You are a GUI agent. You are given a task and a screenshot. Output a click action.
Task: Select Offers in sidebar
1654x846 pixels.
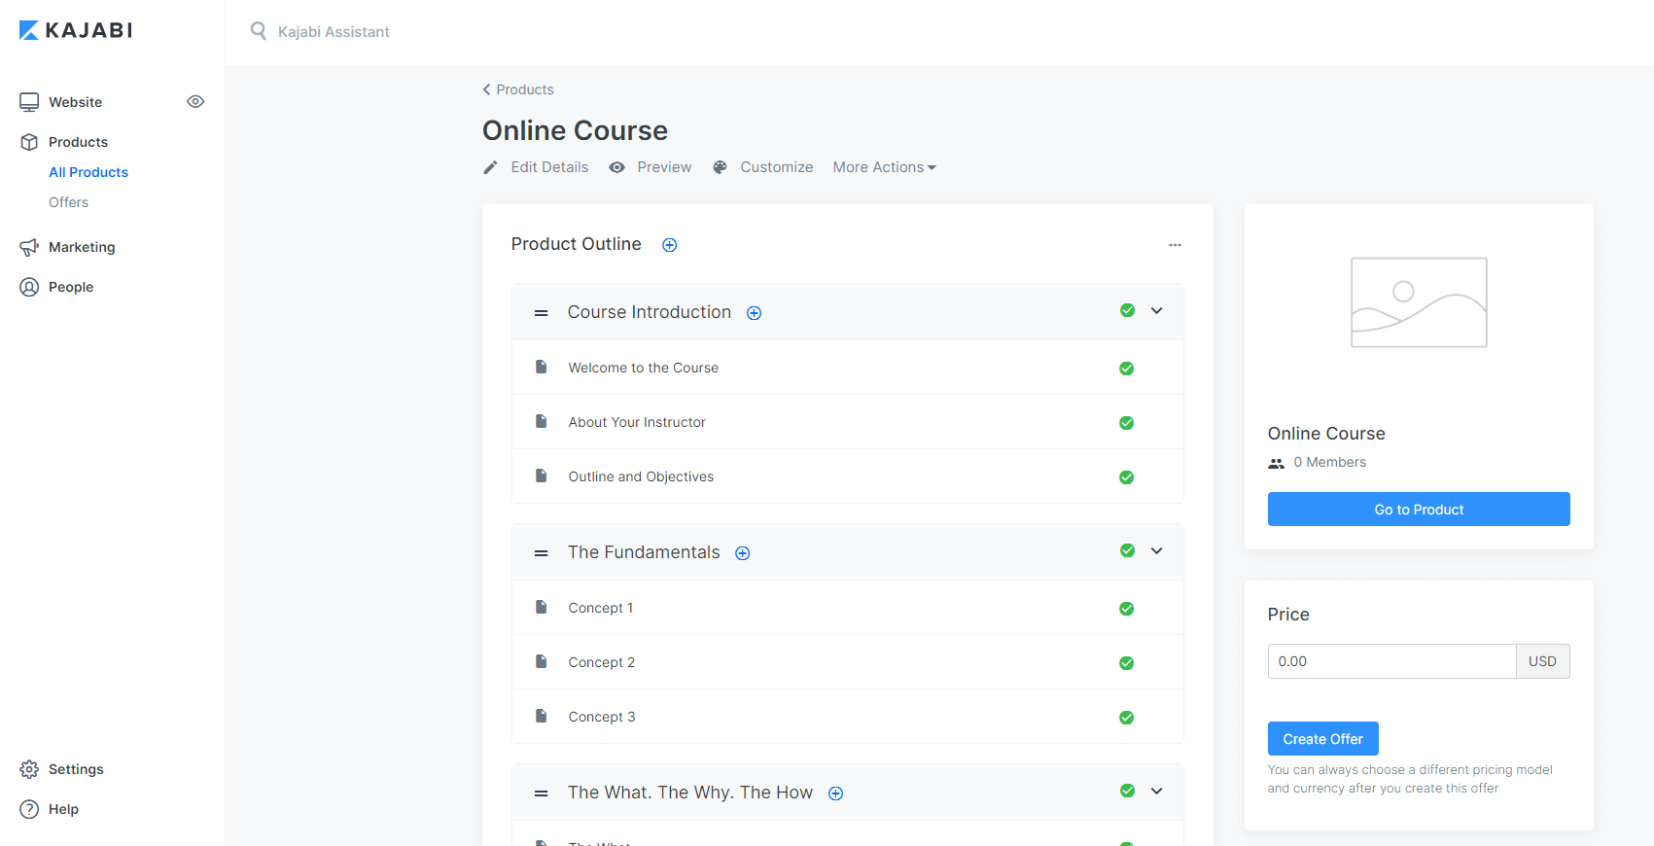click(68, 202)
